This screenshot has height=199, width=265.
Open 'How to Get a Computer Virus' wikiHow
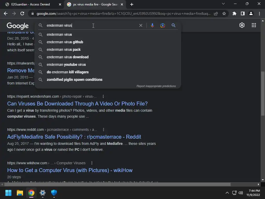(70, 170)
